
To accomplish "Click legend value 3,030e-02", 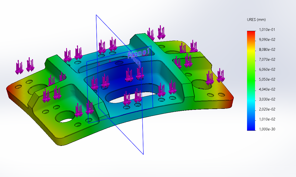I will pos(267,99).
